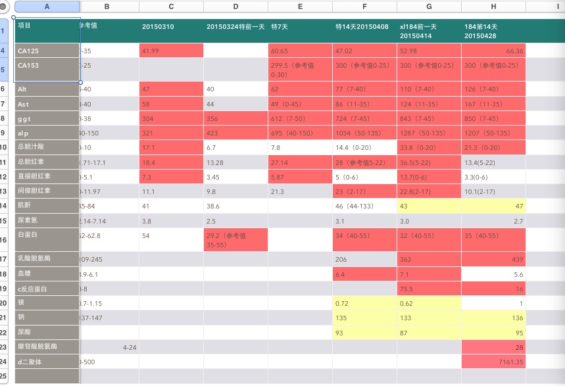Select the 钠 row label
The height and width of the screenshot is (386, 565).
click(47, 318)
